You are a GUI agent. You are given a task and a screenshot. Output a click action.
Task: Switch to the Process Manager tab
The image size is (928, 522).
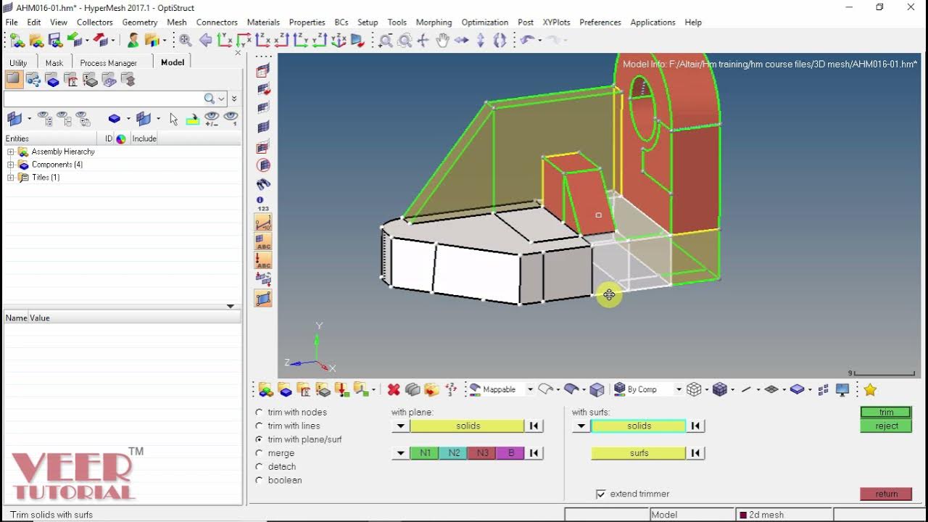(108, 63)
